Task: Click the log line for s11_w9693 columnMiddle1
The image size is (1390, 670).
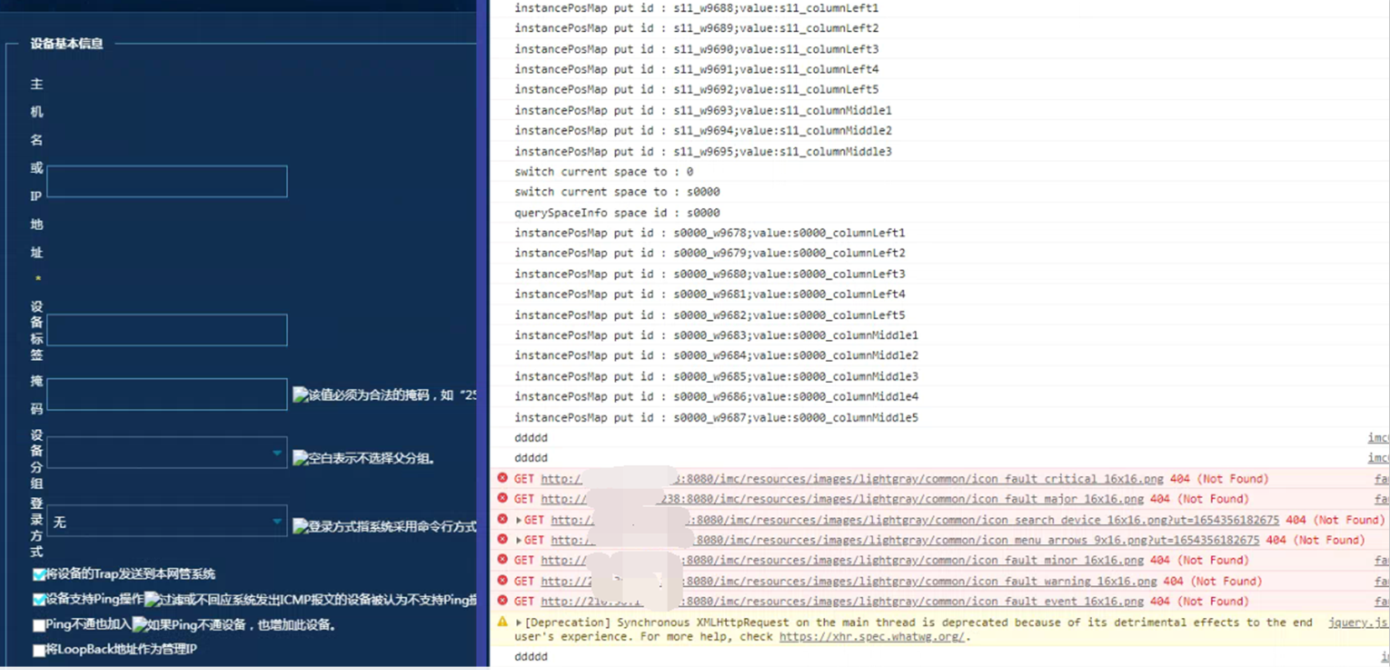Action: coord(703,110)
